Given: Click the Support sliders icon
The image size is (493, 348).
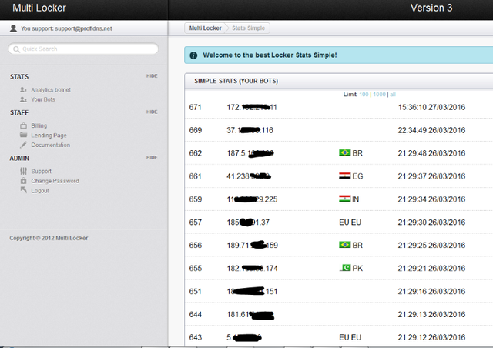Looking at the screenshot, I should pyautogui.click(x=23, y=171).
